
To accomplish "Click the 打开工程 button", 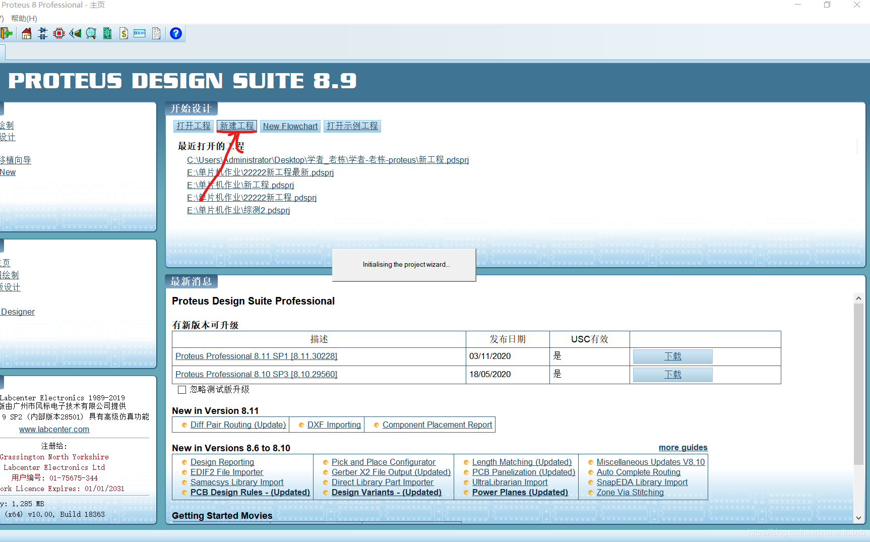I will click(194, 126).
